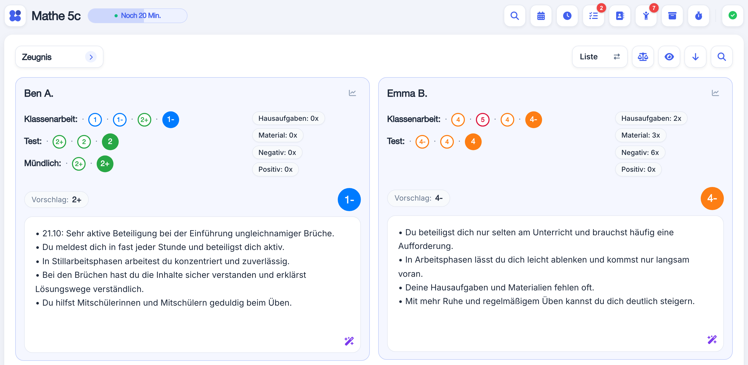The height and width of the screenshot is (365, 748).
Task: Open the search icon in the top toolbar
Action: (515, 16)
